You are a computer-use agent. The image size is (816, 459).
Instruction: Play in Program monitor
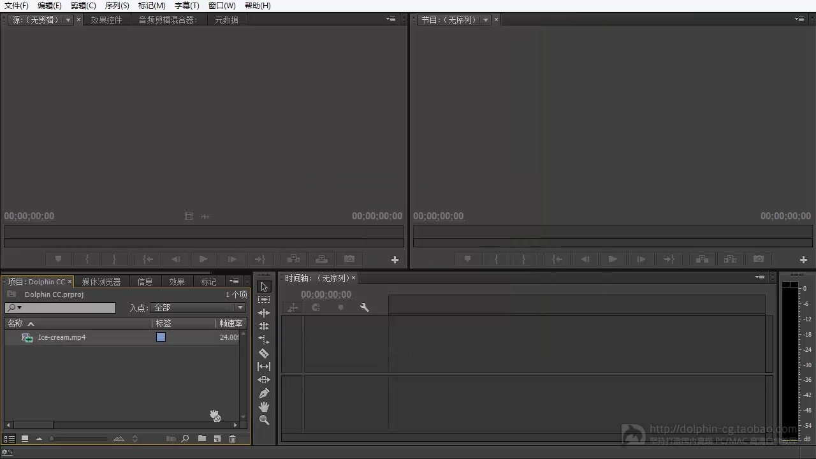click(613, 259)
